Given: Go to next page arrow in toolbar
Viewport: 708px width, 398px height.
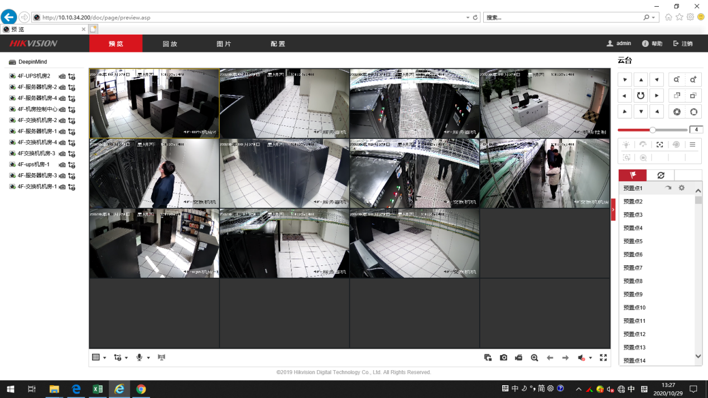Looking at the screenshot, I should tap(565, 358).
